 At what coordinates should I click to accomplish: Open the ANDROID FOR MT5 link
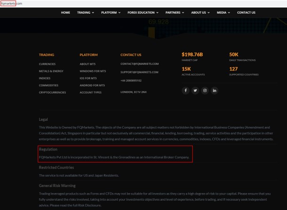[x=92, y=86]
